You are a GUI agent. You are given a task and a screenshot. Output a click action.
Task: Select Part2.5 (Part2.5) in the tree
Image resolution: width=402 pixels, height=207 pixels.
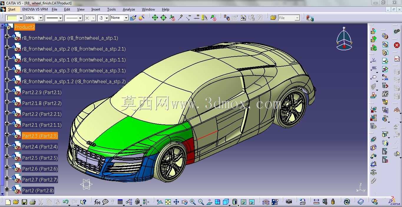point(40,158)
